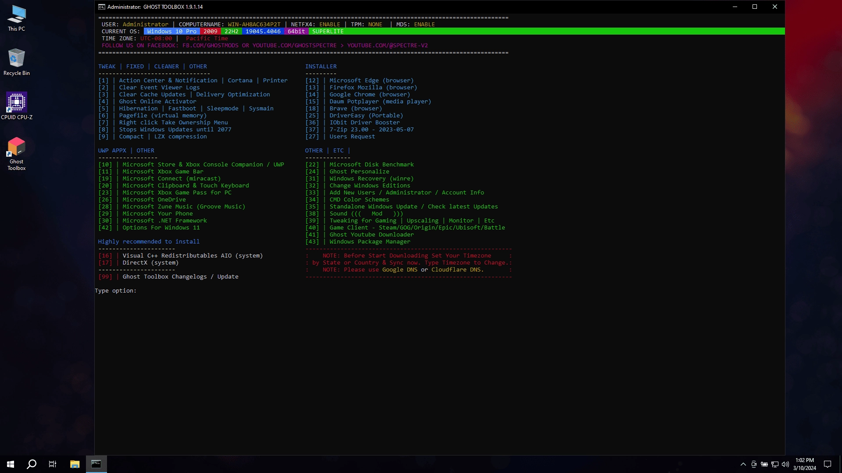Click the console window icon in title bar
Viewport: 842px width, 473px height.
pyautogui.click(x=101, y=7)
